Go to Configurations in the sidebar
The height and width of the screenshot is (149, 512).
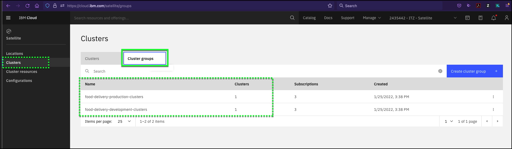click(x=19, y=81)
